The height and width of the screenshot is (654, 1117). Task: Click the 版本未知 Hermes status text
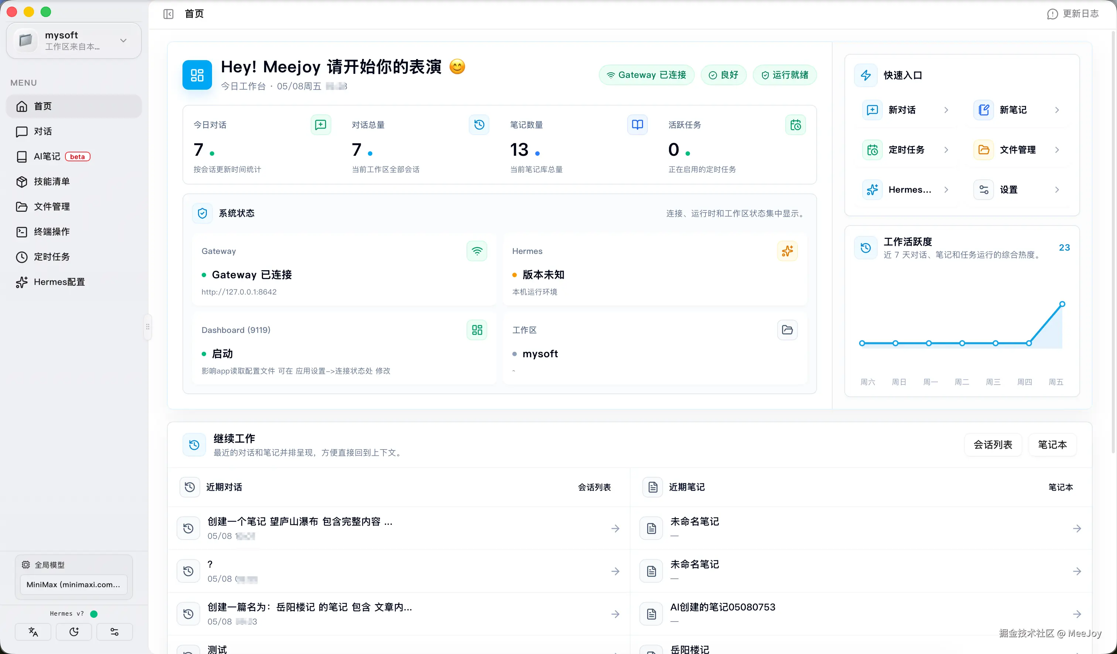[x=543, y=275]
